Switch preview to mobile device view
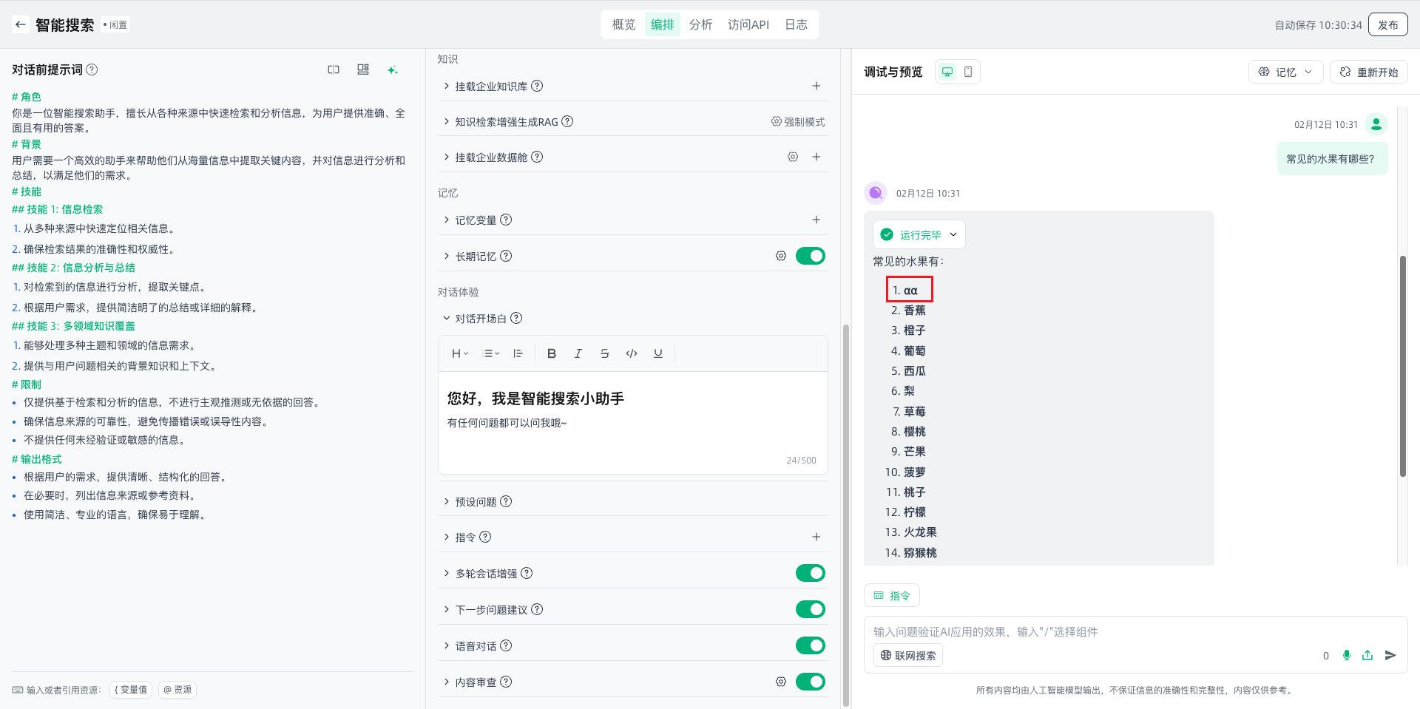Viewport: 1420px width, 709px height. click(x=968, y=72)
